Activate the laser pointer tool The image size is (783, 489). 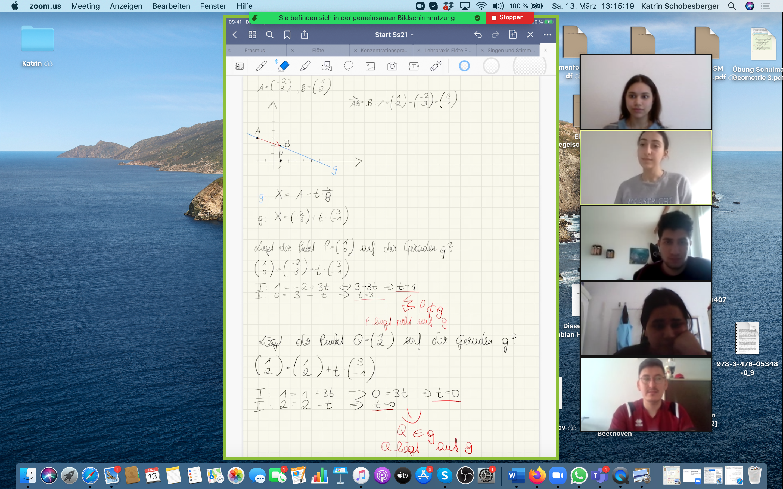pyautogui.click(x=436, y=66)
